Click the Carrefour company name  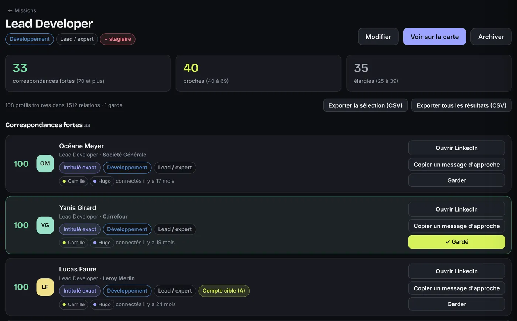[115, 217]
